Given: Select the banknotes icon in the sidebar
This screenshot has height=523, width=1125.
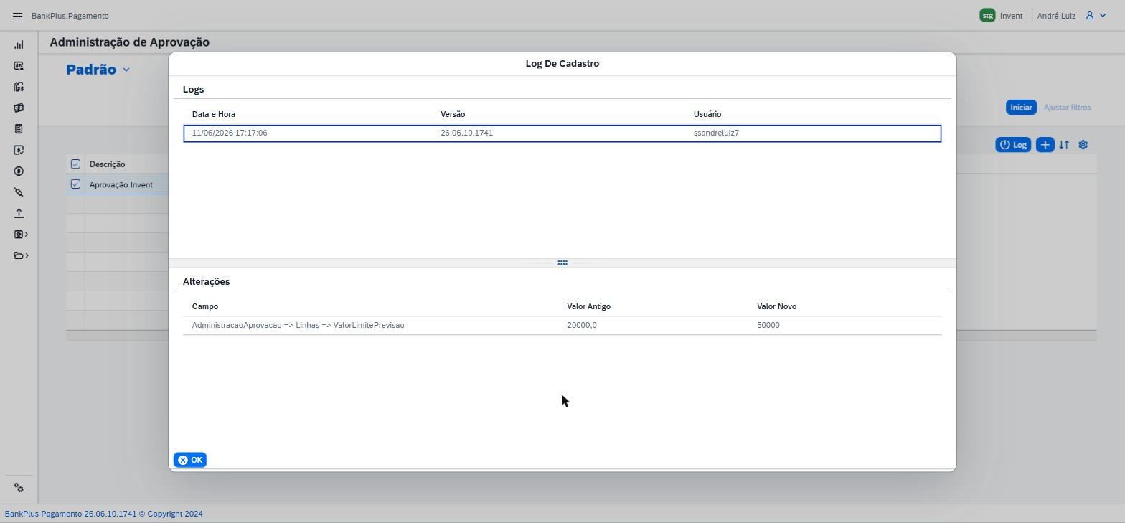Looking at the screenshot, I should pos(19,108).
